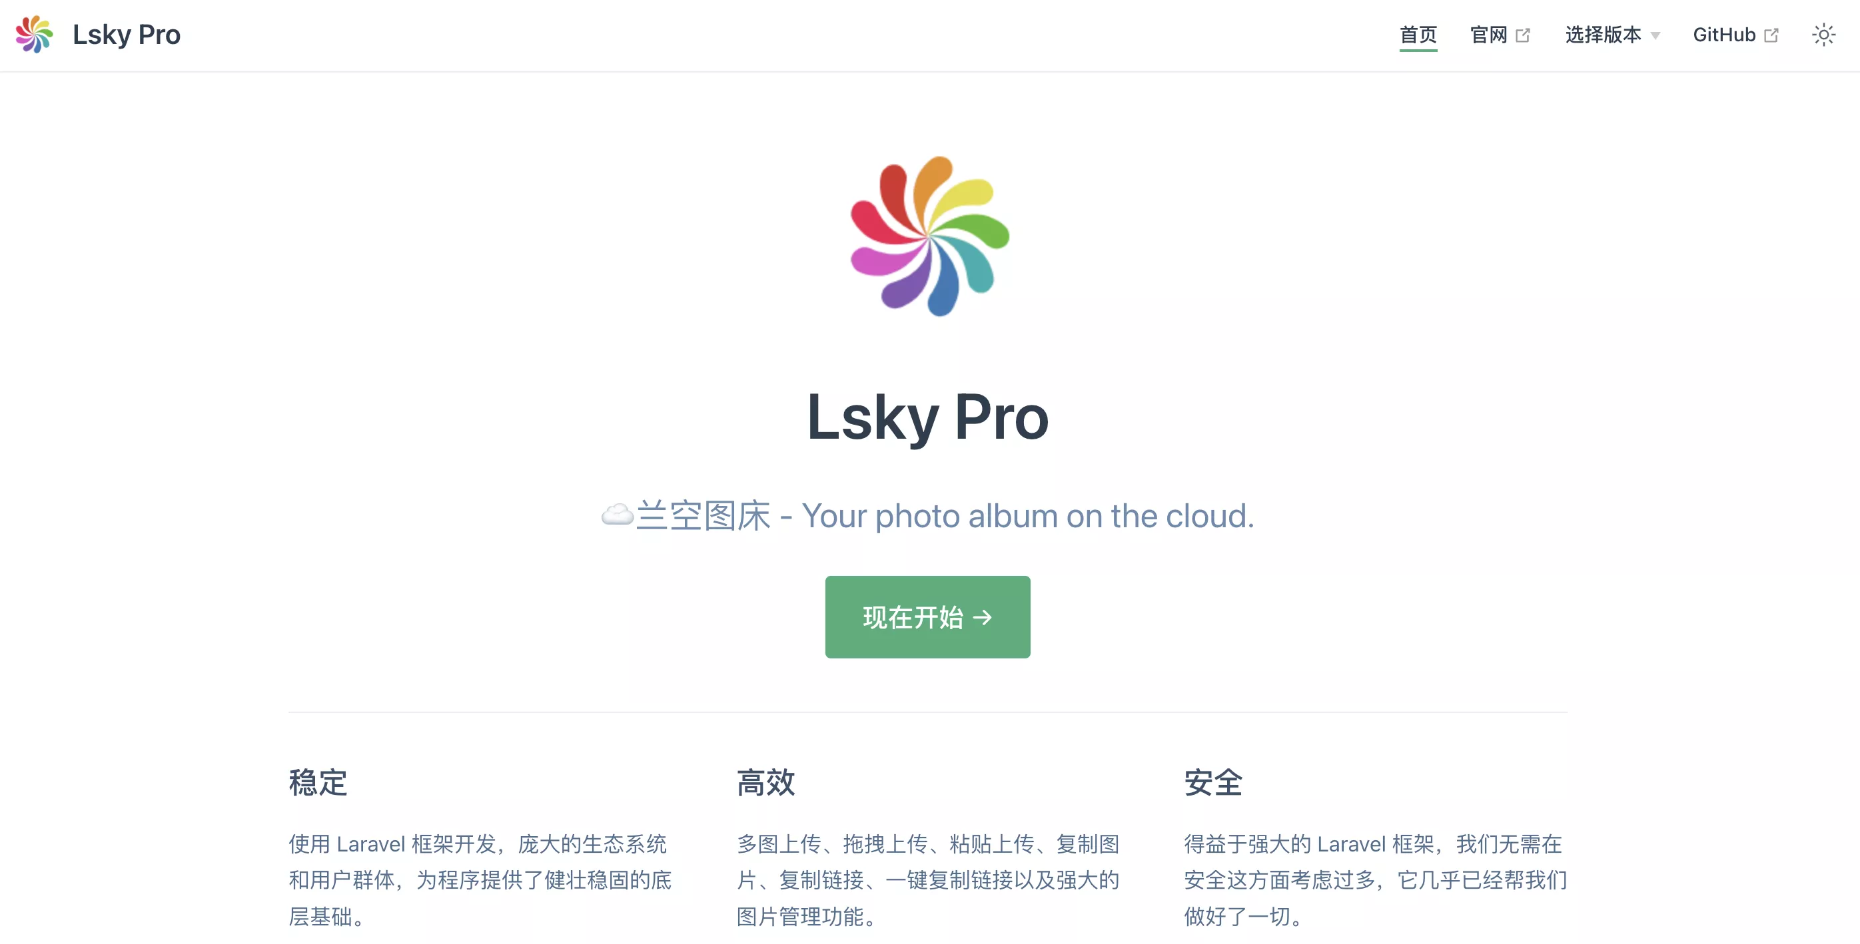1860x944 pixels.
Task: Click the 现在开始 get started button
Action: pyautogui.click(x=927, y=616)
